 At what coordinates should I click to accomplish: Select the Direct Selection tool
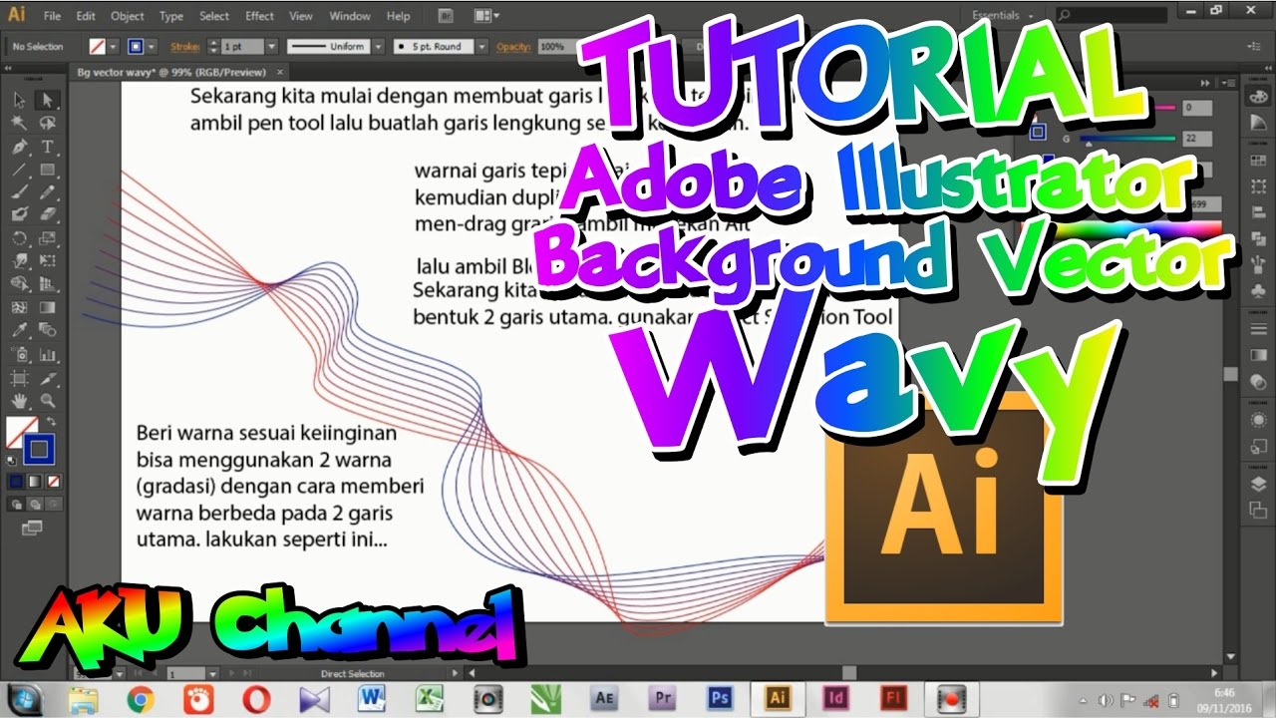coord(47,99)
